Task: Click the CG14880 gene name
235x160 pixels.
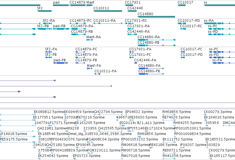Action: (145, 14)
